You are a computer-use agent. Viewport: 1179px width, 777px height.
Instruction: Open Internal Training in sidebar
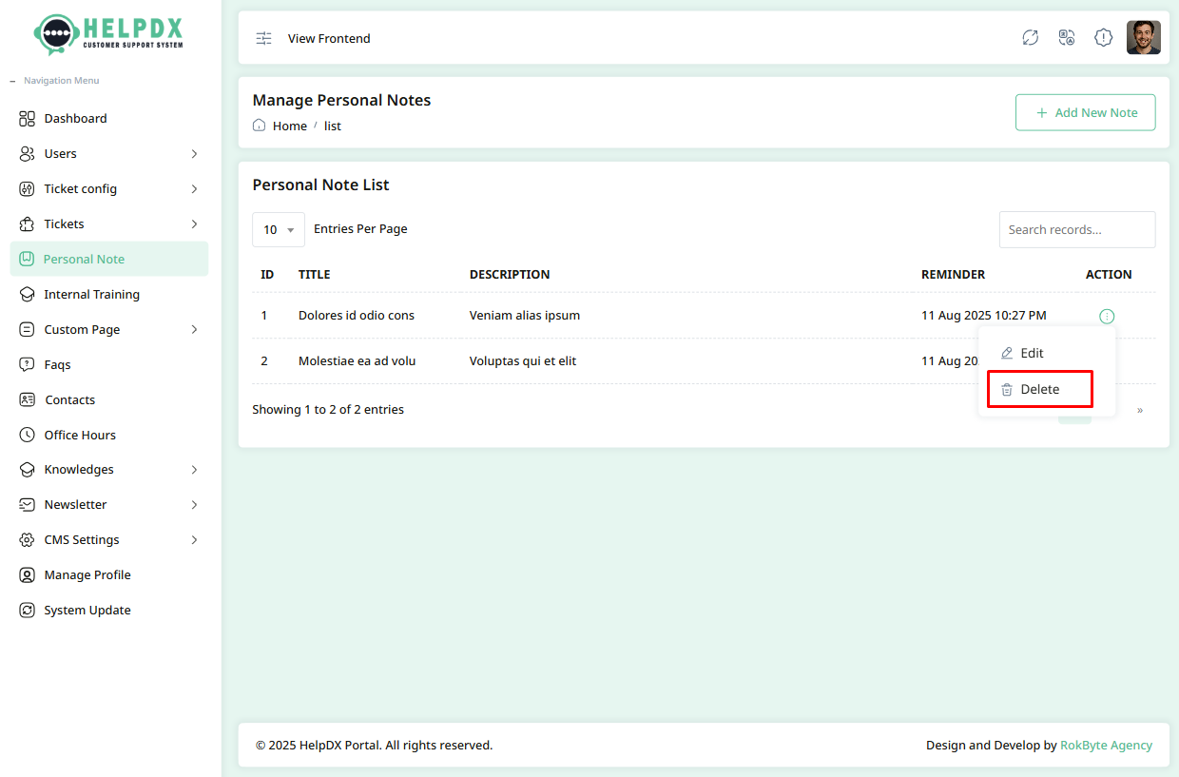pos(91,295)
